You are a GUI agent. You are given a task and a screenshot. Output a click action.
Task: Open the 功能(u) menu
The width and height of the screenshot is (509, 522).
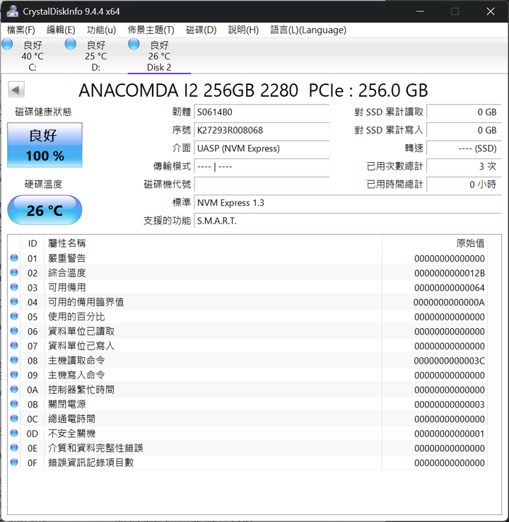click(101, 30)
